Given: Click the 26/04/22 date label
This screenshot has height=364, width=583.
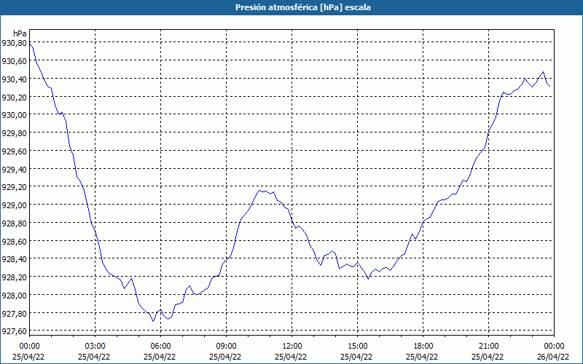Looking at the screenshot, I should 554,357.
